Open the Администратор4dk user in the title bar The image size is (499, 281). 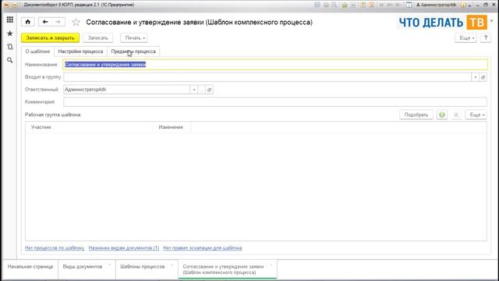[x=437, y=5]
